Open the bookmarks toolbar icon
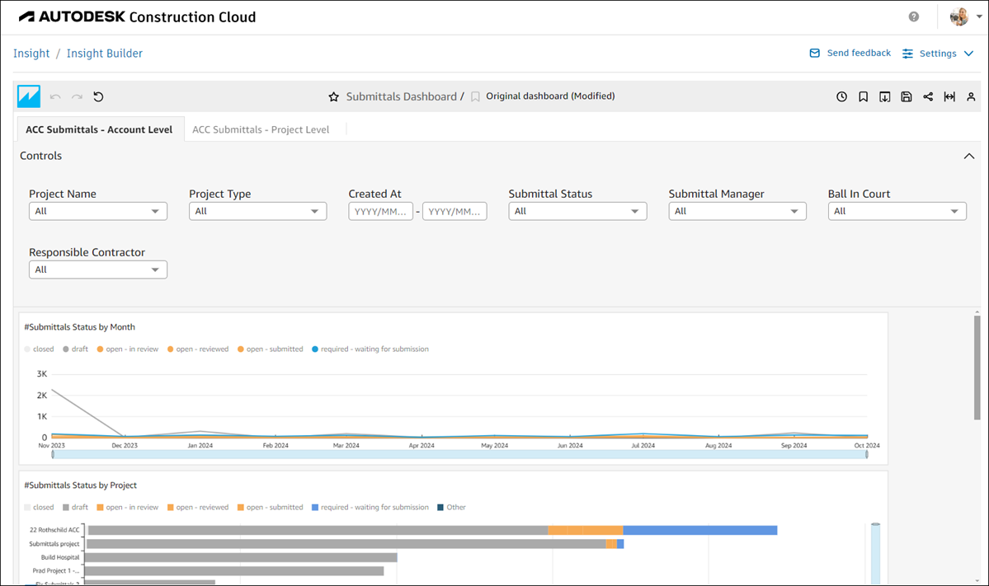Viewport: 989px width, 586px height. (x=863, y=96)
